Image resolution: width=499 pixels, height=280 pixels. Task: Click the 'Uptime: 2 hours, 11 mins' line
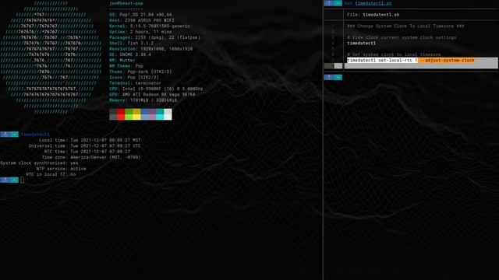pyautogui.click(x=140, y=32)
